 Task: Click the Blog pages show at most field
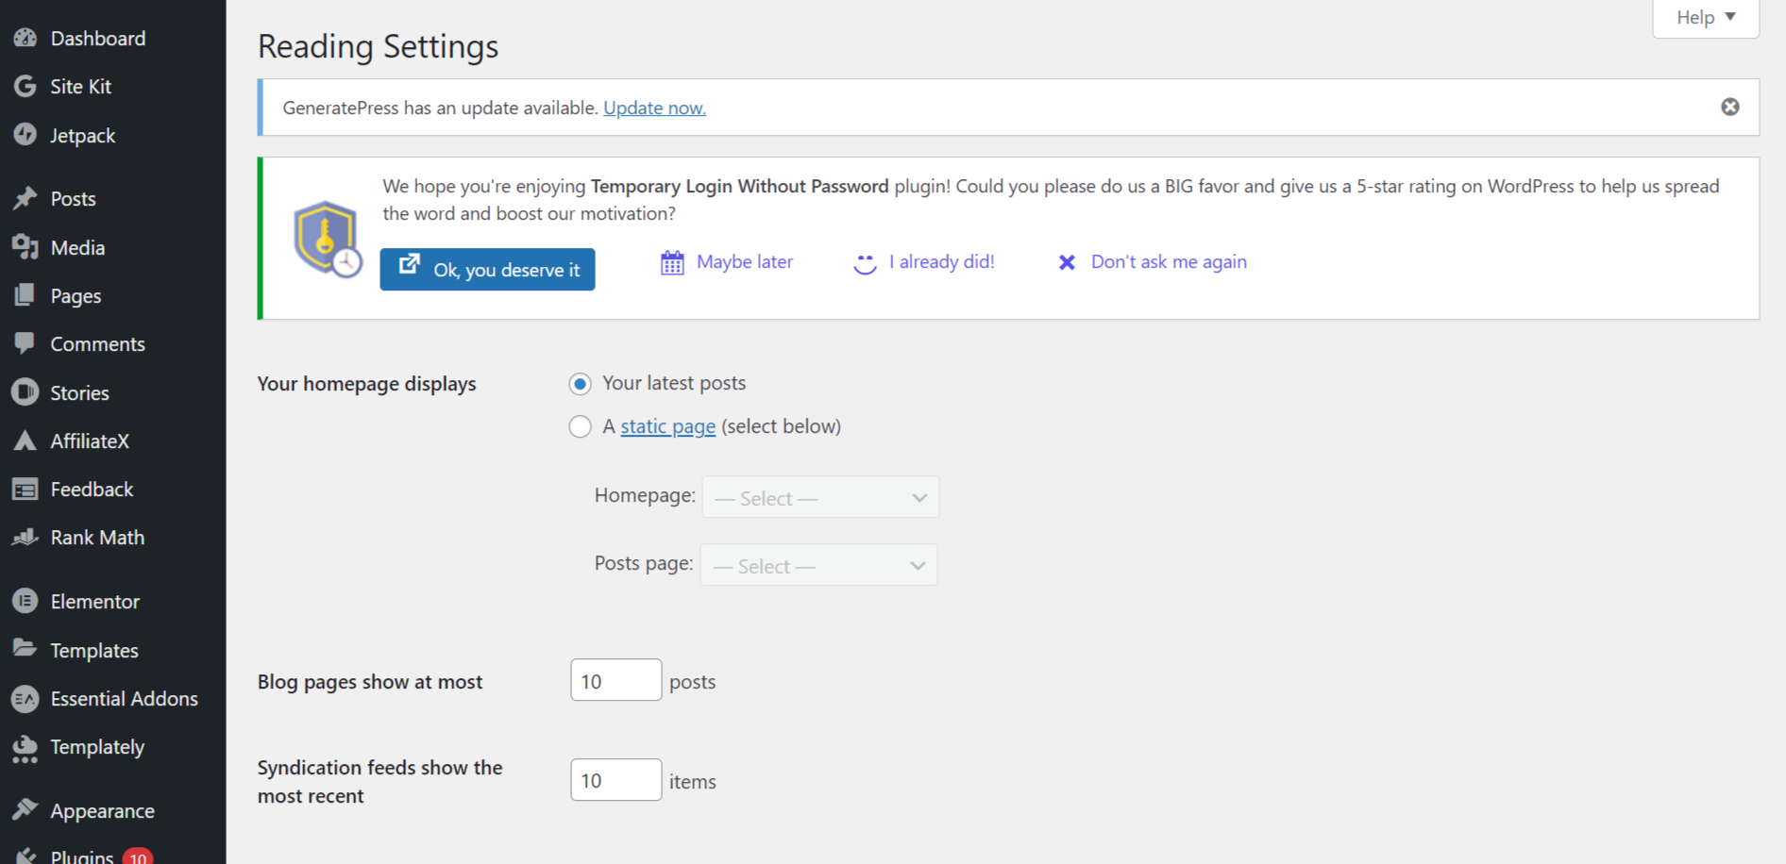pos(615,680)
